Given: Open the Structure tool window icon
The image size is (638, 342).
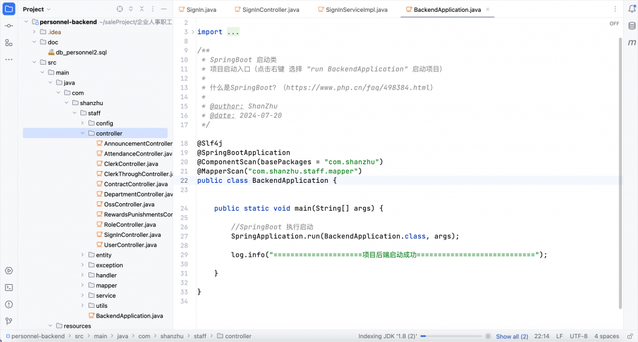Looking at the screenshot, I should [9, 43].
